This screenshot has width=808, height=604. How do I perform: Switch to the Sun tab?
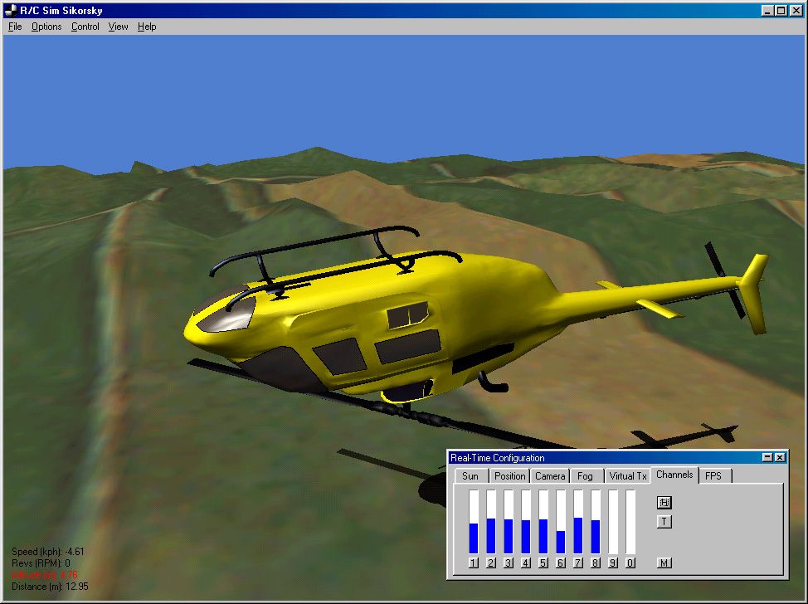470,475
